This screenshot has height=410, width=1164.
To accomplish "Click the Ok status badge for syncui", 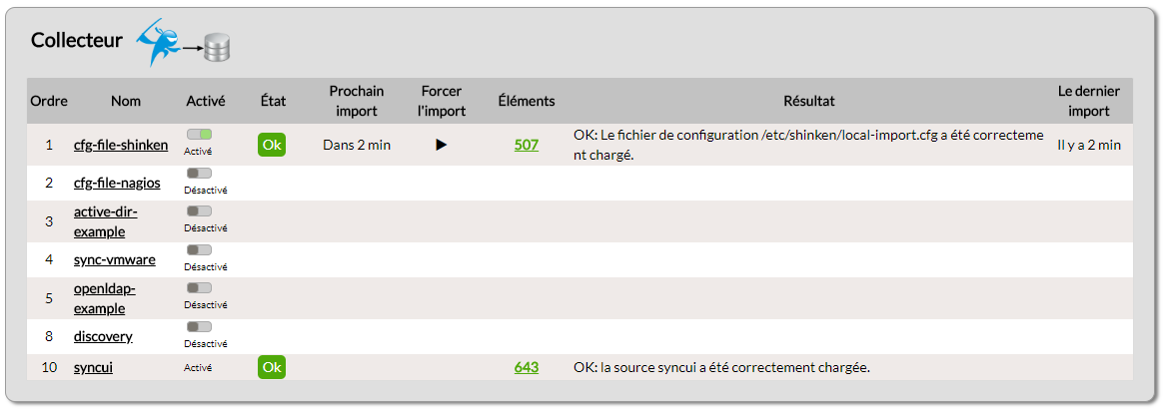I will (x=272, y=367).
